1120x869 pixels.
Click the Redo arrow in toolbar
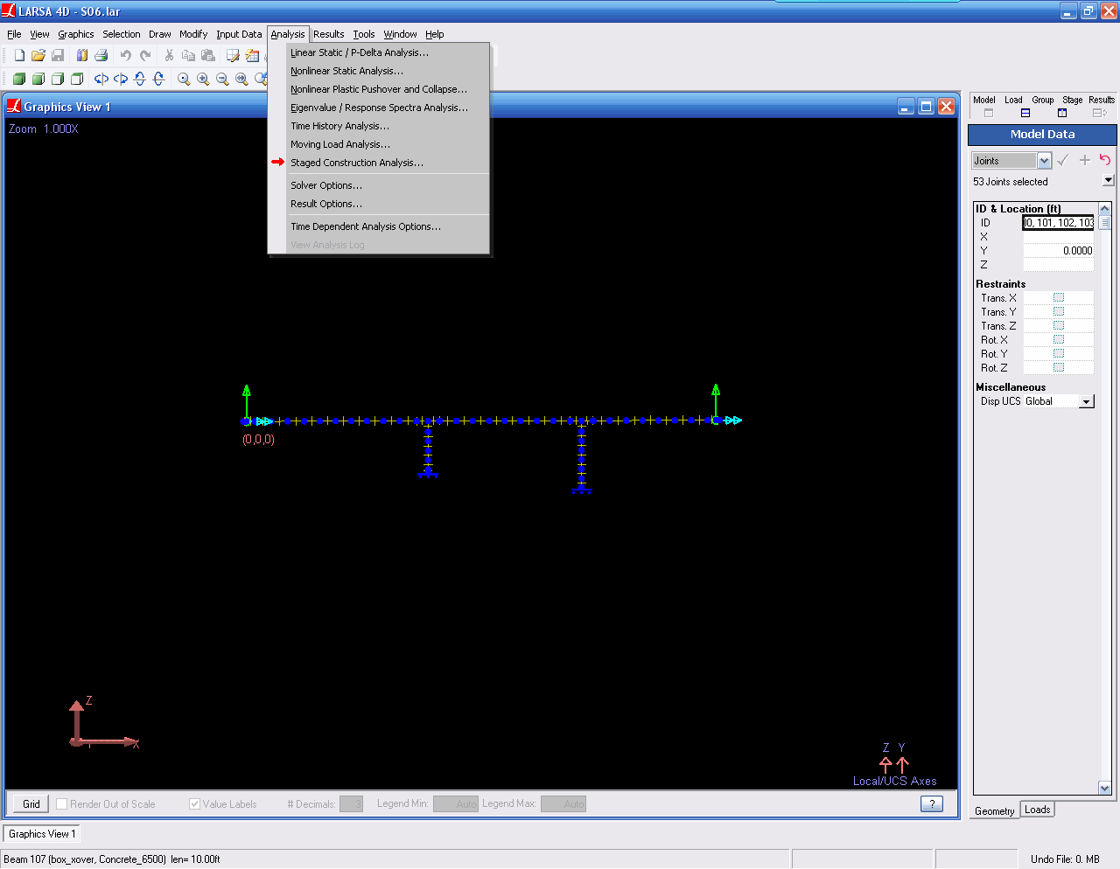(145, 55)
